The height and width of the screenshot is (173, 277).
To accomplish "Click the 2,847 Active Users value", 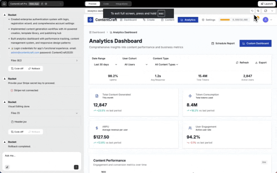I will point(247,76).
